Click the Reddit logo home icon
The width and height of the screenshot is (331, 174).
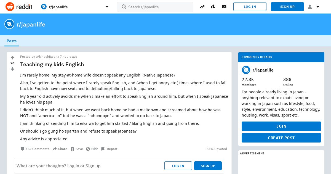point(10,7)
